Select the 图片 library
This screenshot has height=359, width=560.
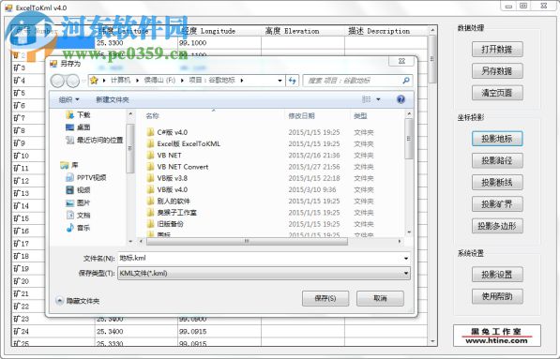79,203
